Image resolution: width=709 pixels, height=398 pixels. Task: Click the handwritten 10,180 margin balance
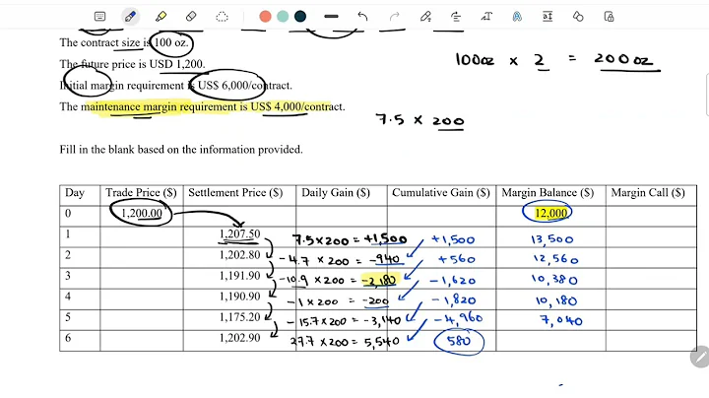click(x=555, y=300)
